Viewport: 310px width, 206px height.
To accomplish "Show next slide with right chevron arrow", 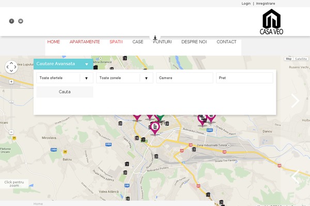I will point(296,101).
